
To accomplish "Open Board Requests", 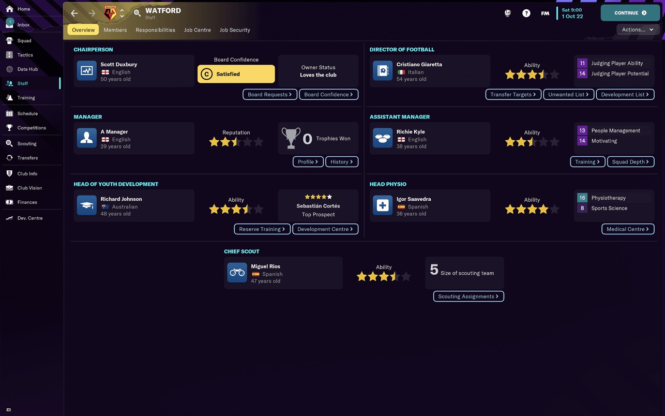I will (x=270, y=94).
